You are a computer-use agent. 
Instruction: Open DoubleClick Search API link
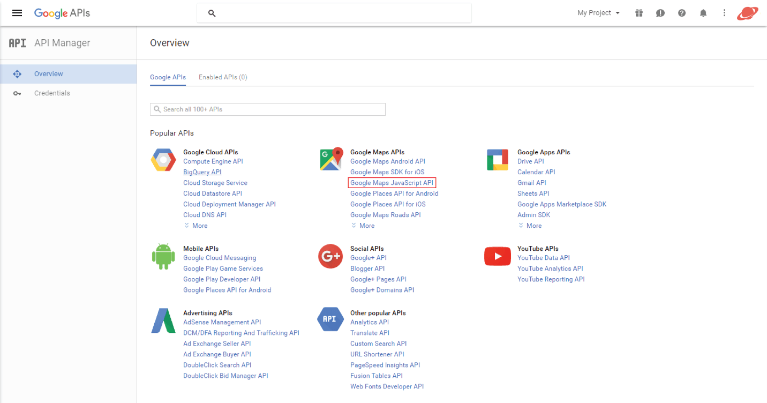coord(217,365)
